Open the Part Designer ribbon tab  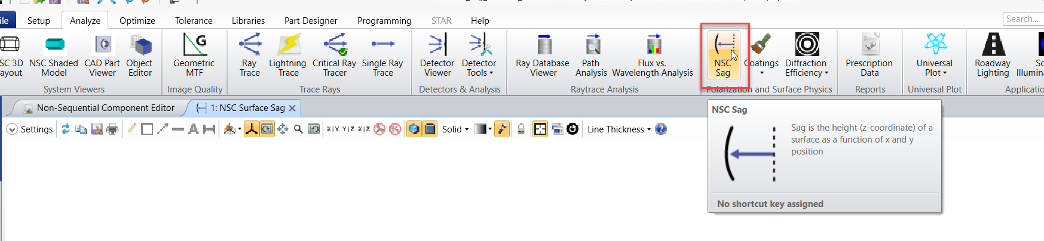click(x=311, y=20)
